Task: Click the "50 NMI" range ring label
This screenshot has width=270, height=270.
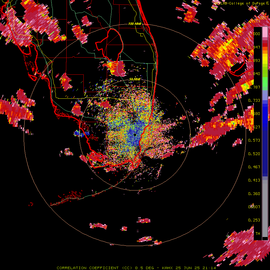Action: (x=135, y=79)
